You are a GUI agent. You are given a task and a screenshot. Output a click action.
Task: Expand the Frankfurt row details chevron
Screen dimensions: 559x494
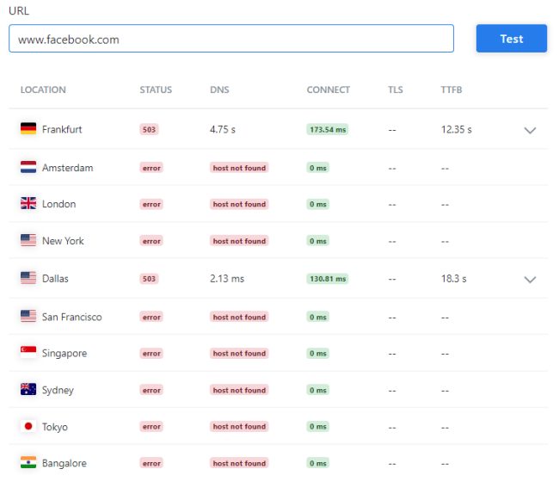point(530,130)
